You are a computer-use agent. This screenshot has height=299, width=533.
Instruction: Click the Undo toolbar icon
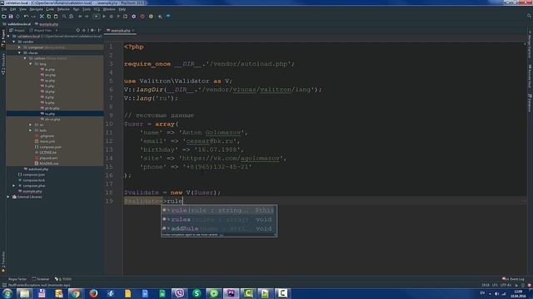point(26,17)
